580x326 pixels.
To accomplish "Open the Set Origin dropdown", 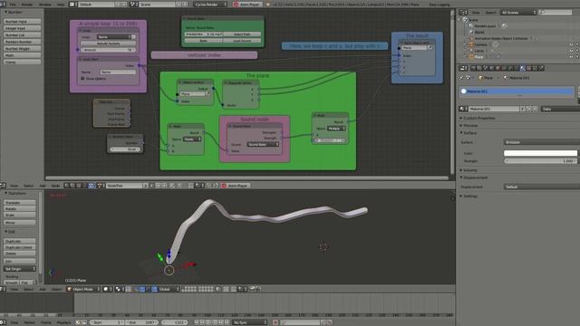I will pyautogui.click(x=20, y=269).
